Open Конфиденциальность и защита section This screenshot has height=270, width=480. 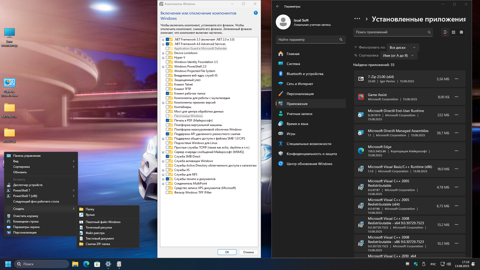point(310,154)
